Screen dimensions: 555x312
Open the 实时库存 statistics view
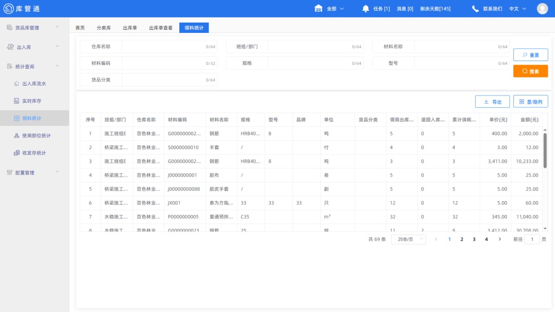(x=32, y=101)
